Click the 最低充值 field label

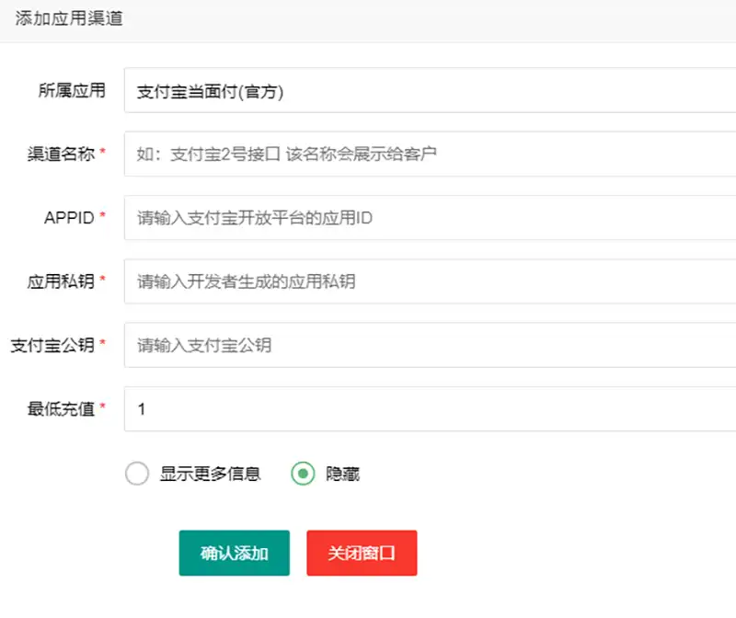pos(61,408)
